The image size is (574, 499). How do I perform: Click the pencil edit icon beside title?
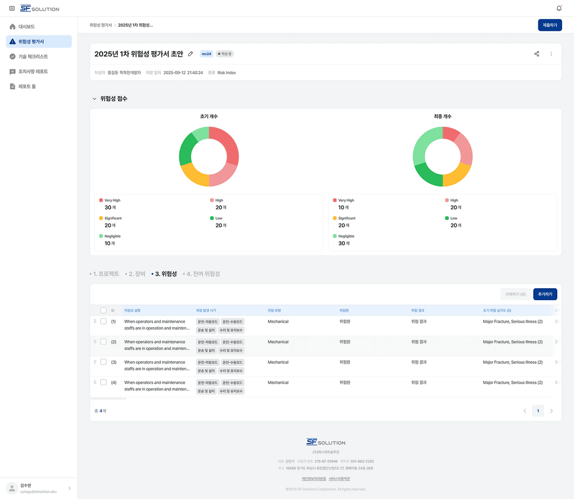tap(190, 54)
